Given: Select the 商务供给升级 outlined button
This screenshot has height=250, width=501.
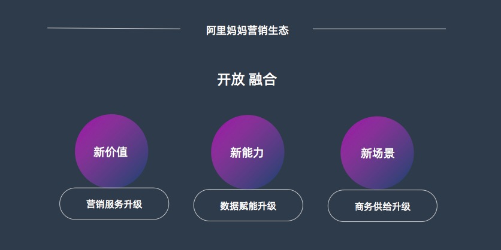Looking at the screenshot, I should point(382,206).
